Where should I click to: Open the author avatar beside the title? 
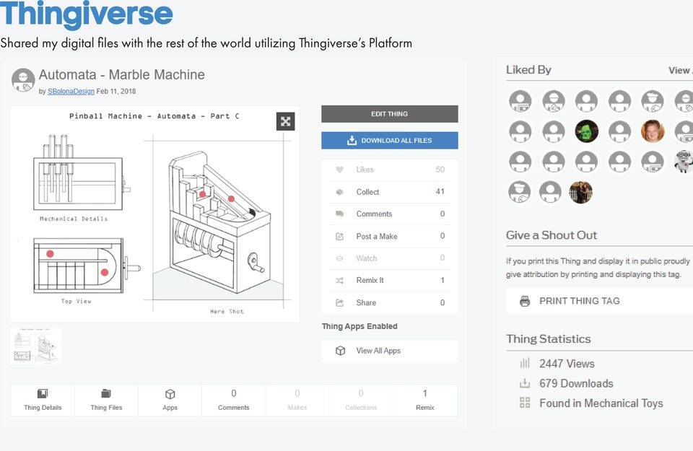[x=23, y=80]
